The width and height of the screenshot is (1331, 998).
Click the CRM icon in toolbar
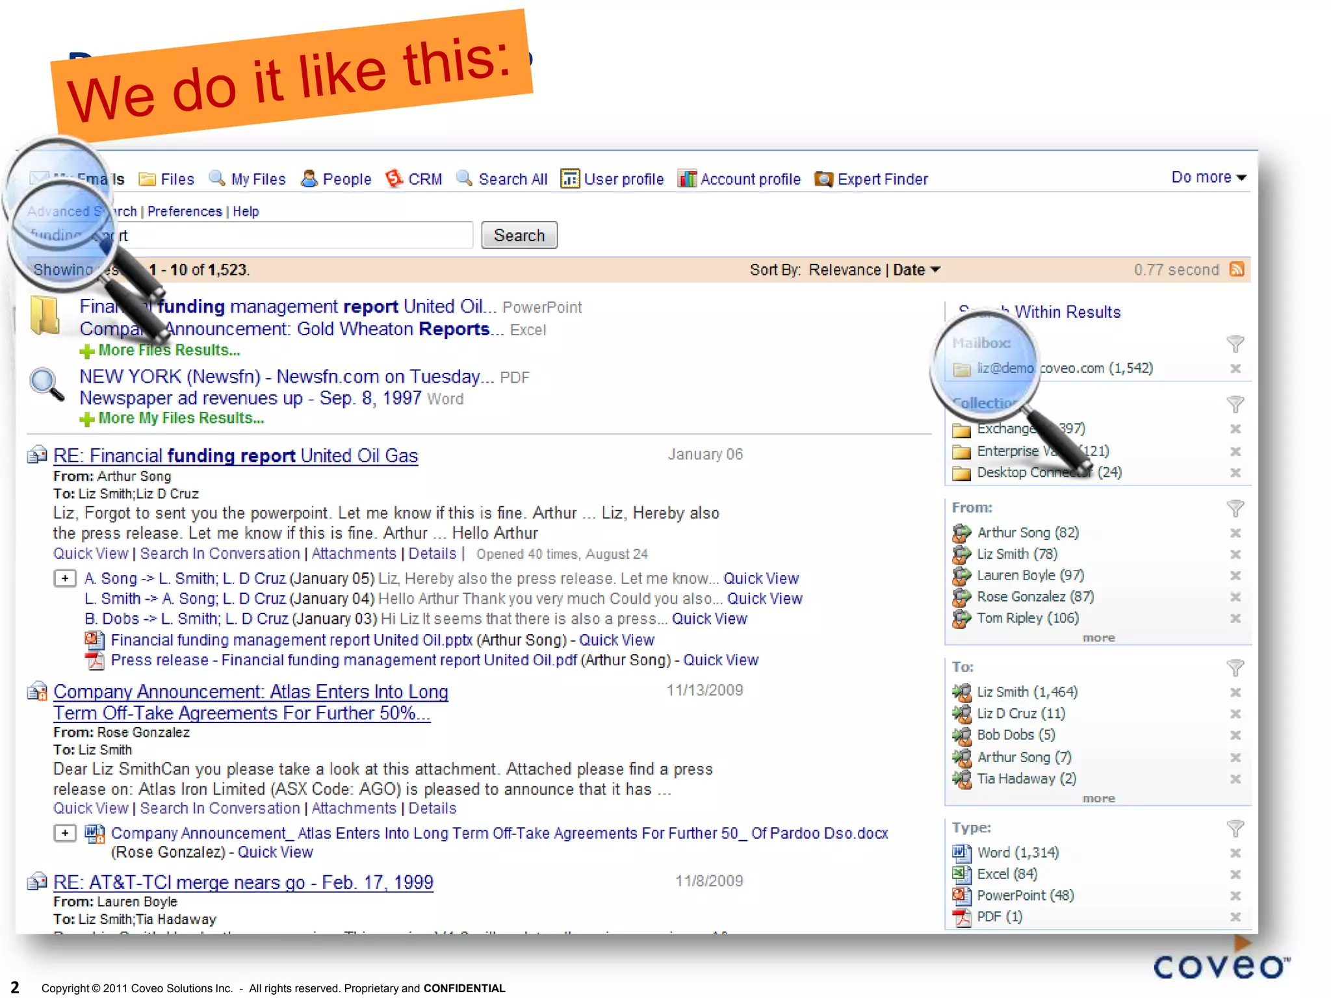point(394,179)
